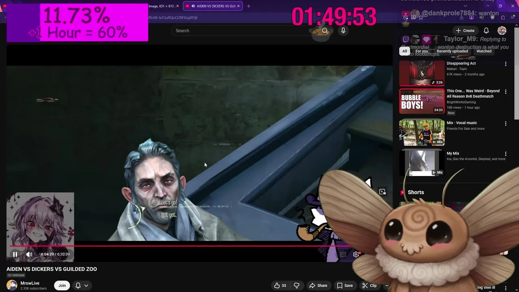Screen dimensions: 519x292
Task: Open the My Mix thumbnail
Action: click(422, 163)
